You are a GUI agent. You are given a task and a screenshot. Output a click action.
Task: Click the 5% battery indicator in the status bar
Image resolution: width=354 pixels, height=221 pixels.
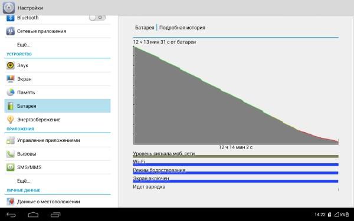(345, 215)
